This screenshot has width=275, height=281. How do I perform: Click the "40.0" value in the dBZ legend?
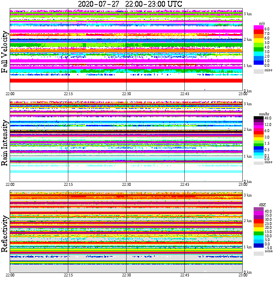pyautogui.click(x=268, y=211)
